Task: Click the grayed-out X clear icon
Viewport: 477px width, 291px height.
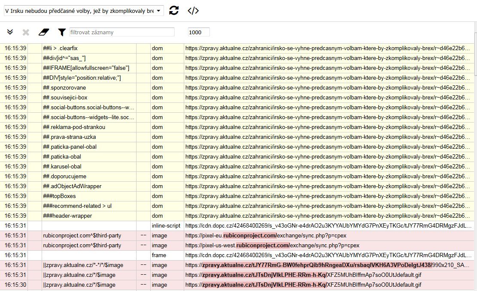Action: (26, 32)
